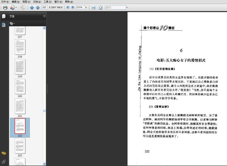The width and height of the screenshot is (227, 166).
Task: Click the Print icon in toolbar
Action: click(x=5, y=8)
